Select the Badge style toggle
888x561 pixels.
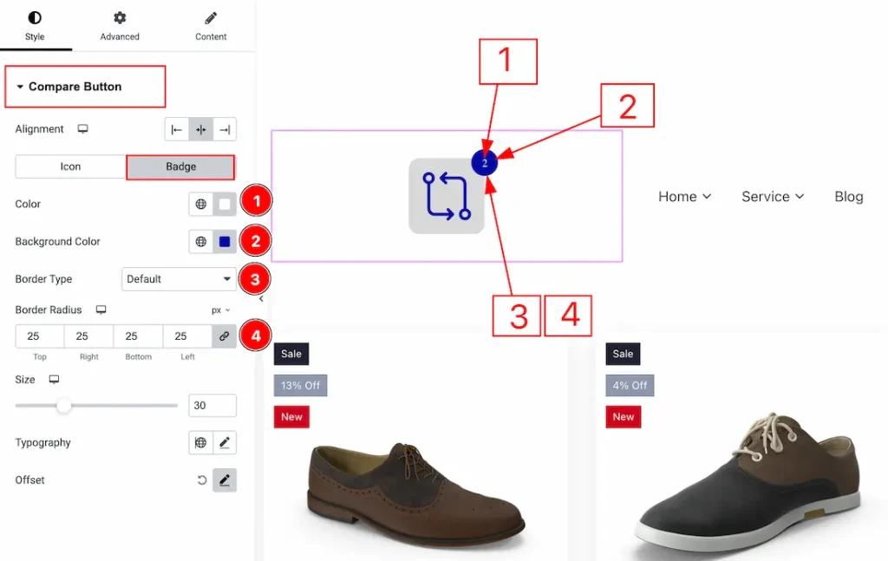click(180, 166)
